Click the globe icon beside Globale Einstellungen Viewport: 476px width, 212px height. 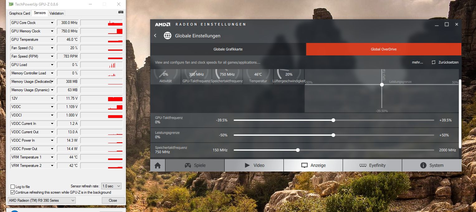[168, 35]
